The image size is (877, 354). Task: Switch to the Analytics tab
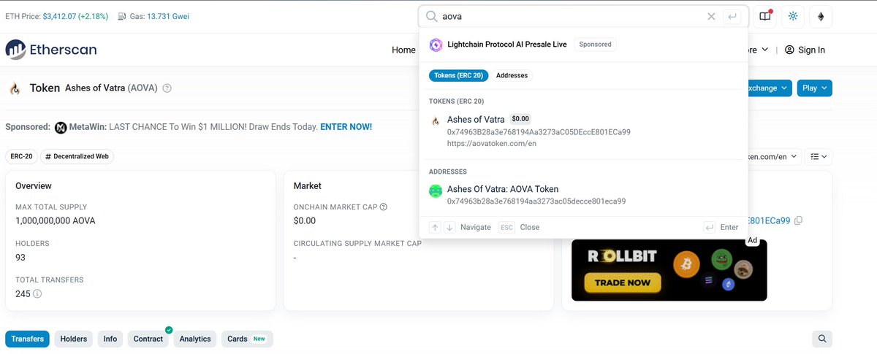195,339
